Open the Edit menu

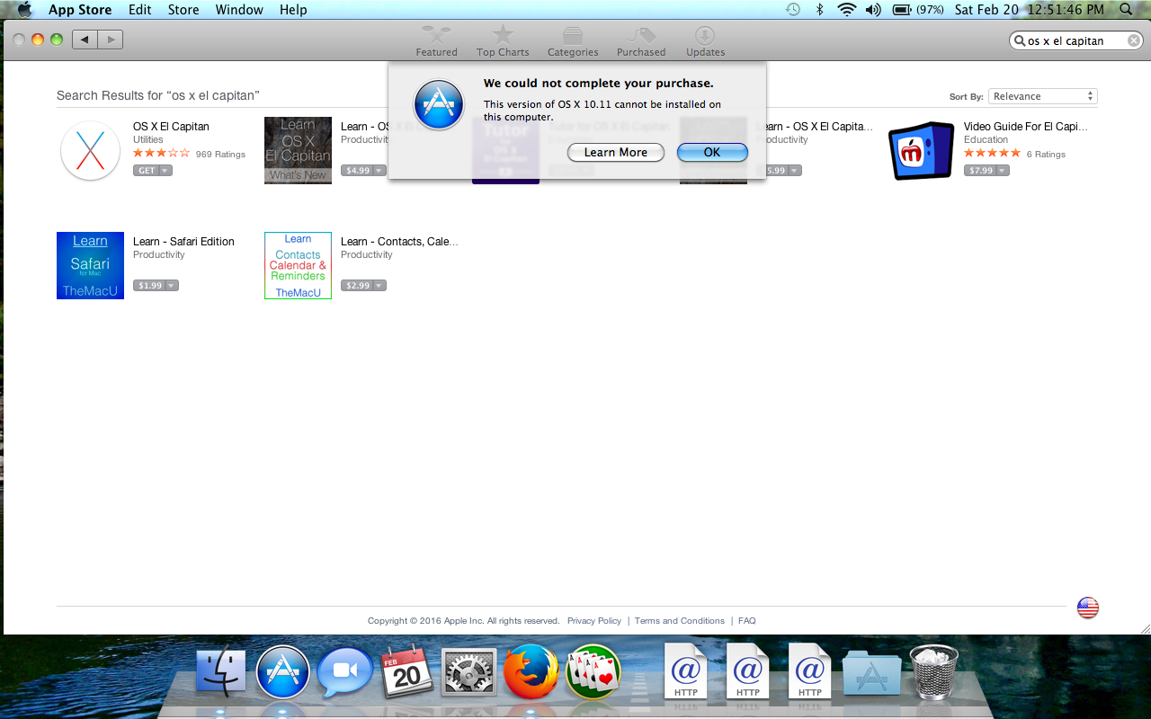point(139,10)
